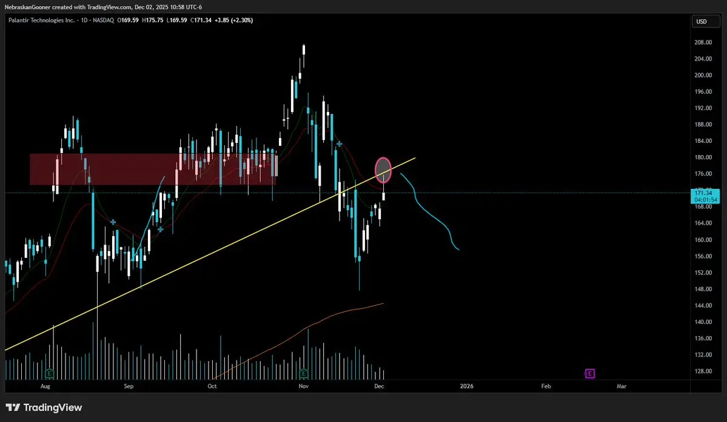The image size is (727, 422).
Task: Click the close value C171.34
Action: [x=201, y=21]
